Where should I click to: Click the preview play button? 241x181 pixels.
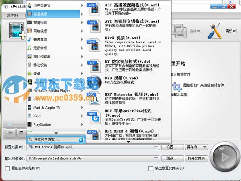[x=10, y=133]
